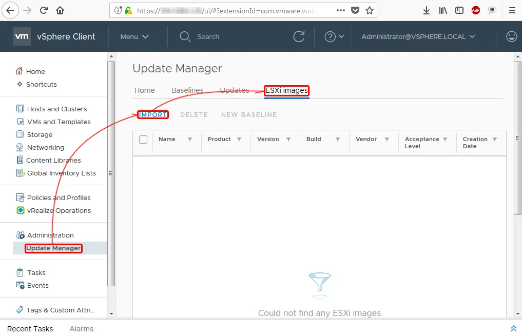The width and height of the screenshot is (522, 336).
Task: Show site information icon in address bar
Action: (118, 10)
